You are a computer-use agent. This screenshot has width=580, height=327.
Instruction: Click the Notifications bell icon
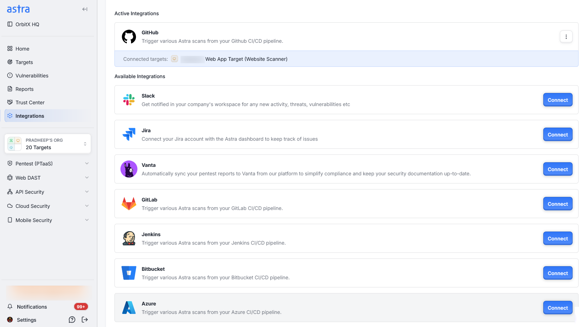(10, 306)
